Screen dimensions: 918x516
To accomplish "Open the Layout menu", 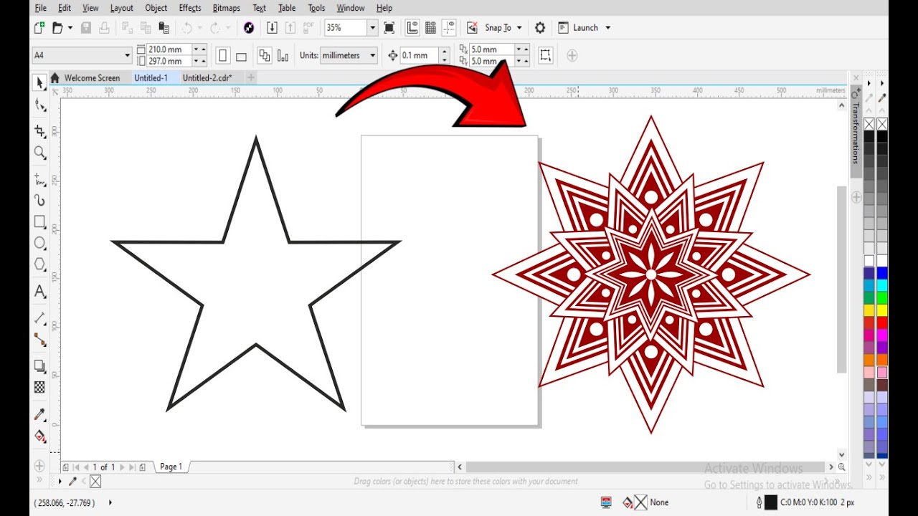I will [121, 8].
